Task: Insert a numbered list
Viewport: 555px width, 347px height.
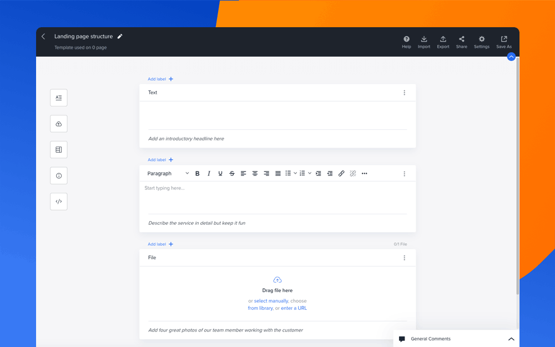Action: pos(302,173)
